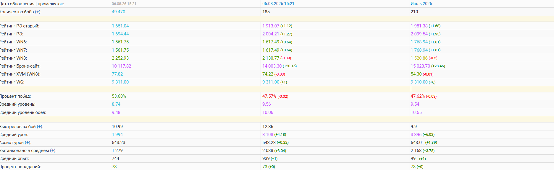
Task: Click the Рейтинг РЭ: row label
Action: (12, 34)
